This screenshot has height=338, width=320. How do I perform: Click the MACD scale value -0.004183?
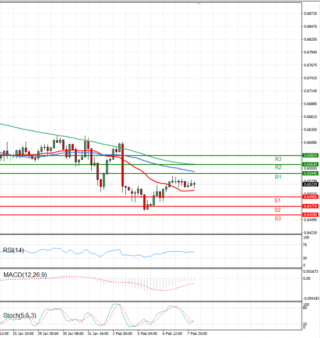click(311, 298)
